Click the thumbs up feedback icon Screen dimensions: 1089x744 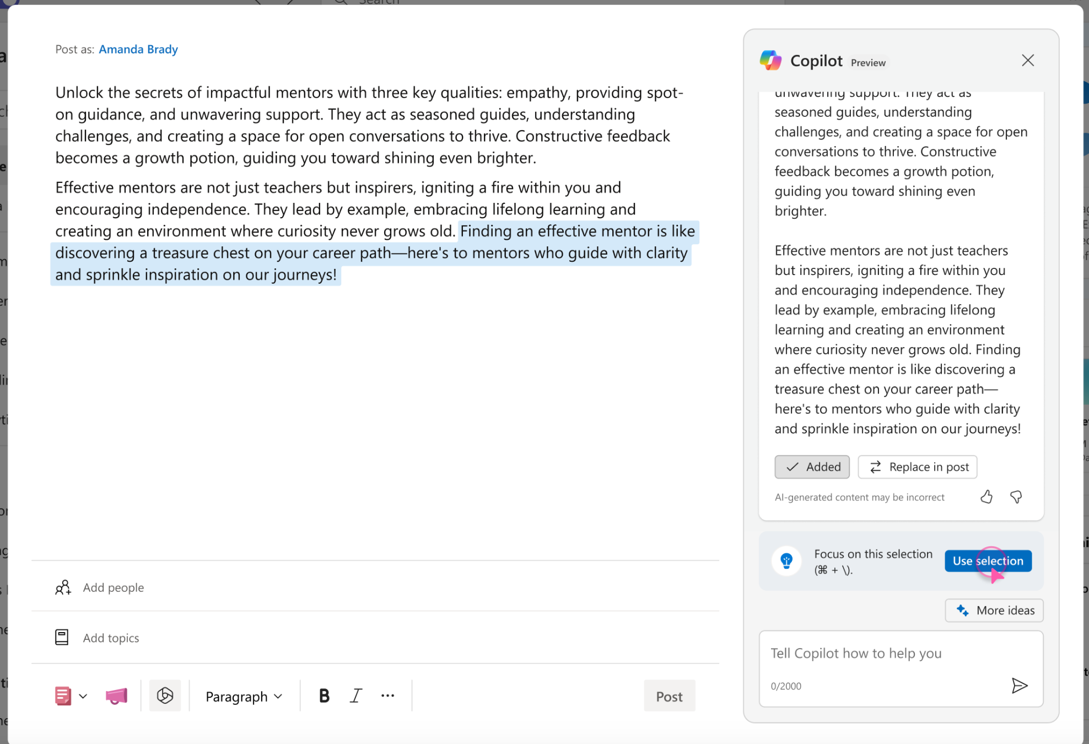click(x=985, y=495)
